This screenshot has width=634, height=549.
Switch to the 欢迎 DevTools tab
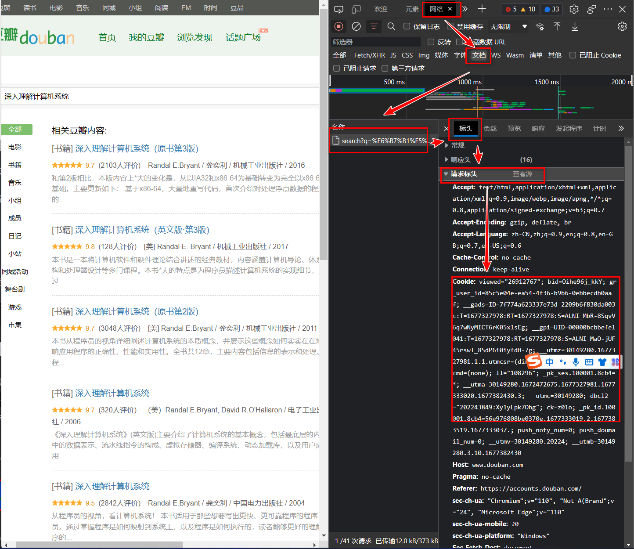(x=381, y=9)
